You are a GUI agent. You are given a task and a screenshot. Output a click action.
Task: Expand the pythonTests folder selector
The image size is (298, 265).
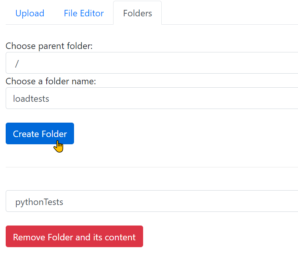click(x=152, y=201)
